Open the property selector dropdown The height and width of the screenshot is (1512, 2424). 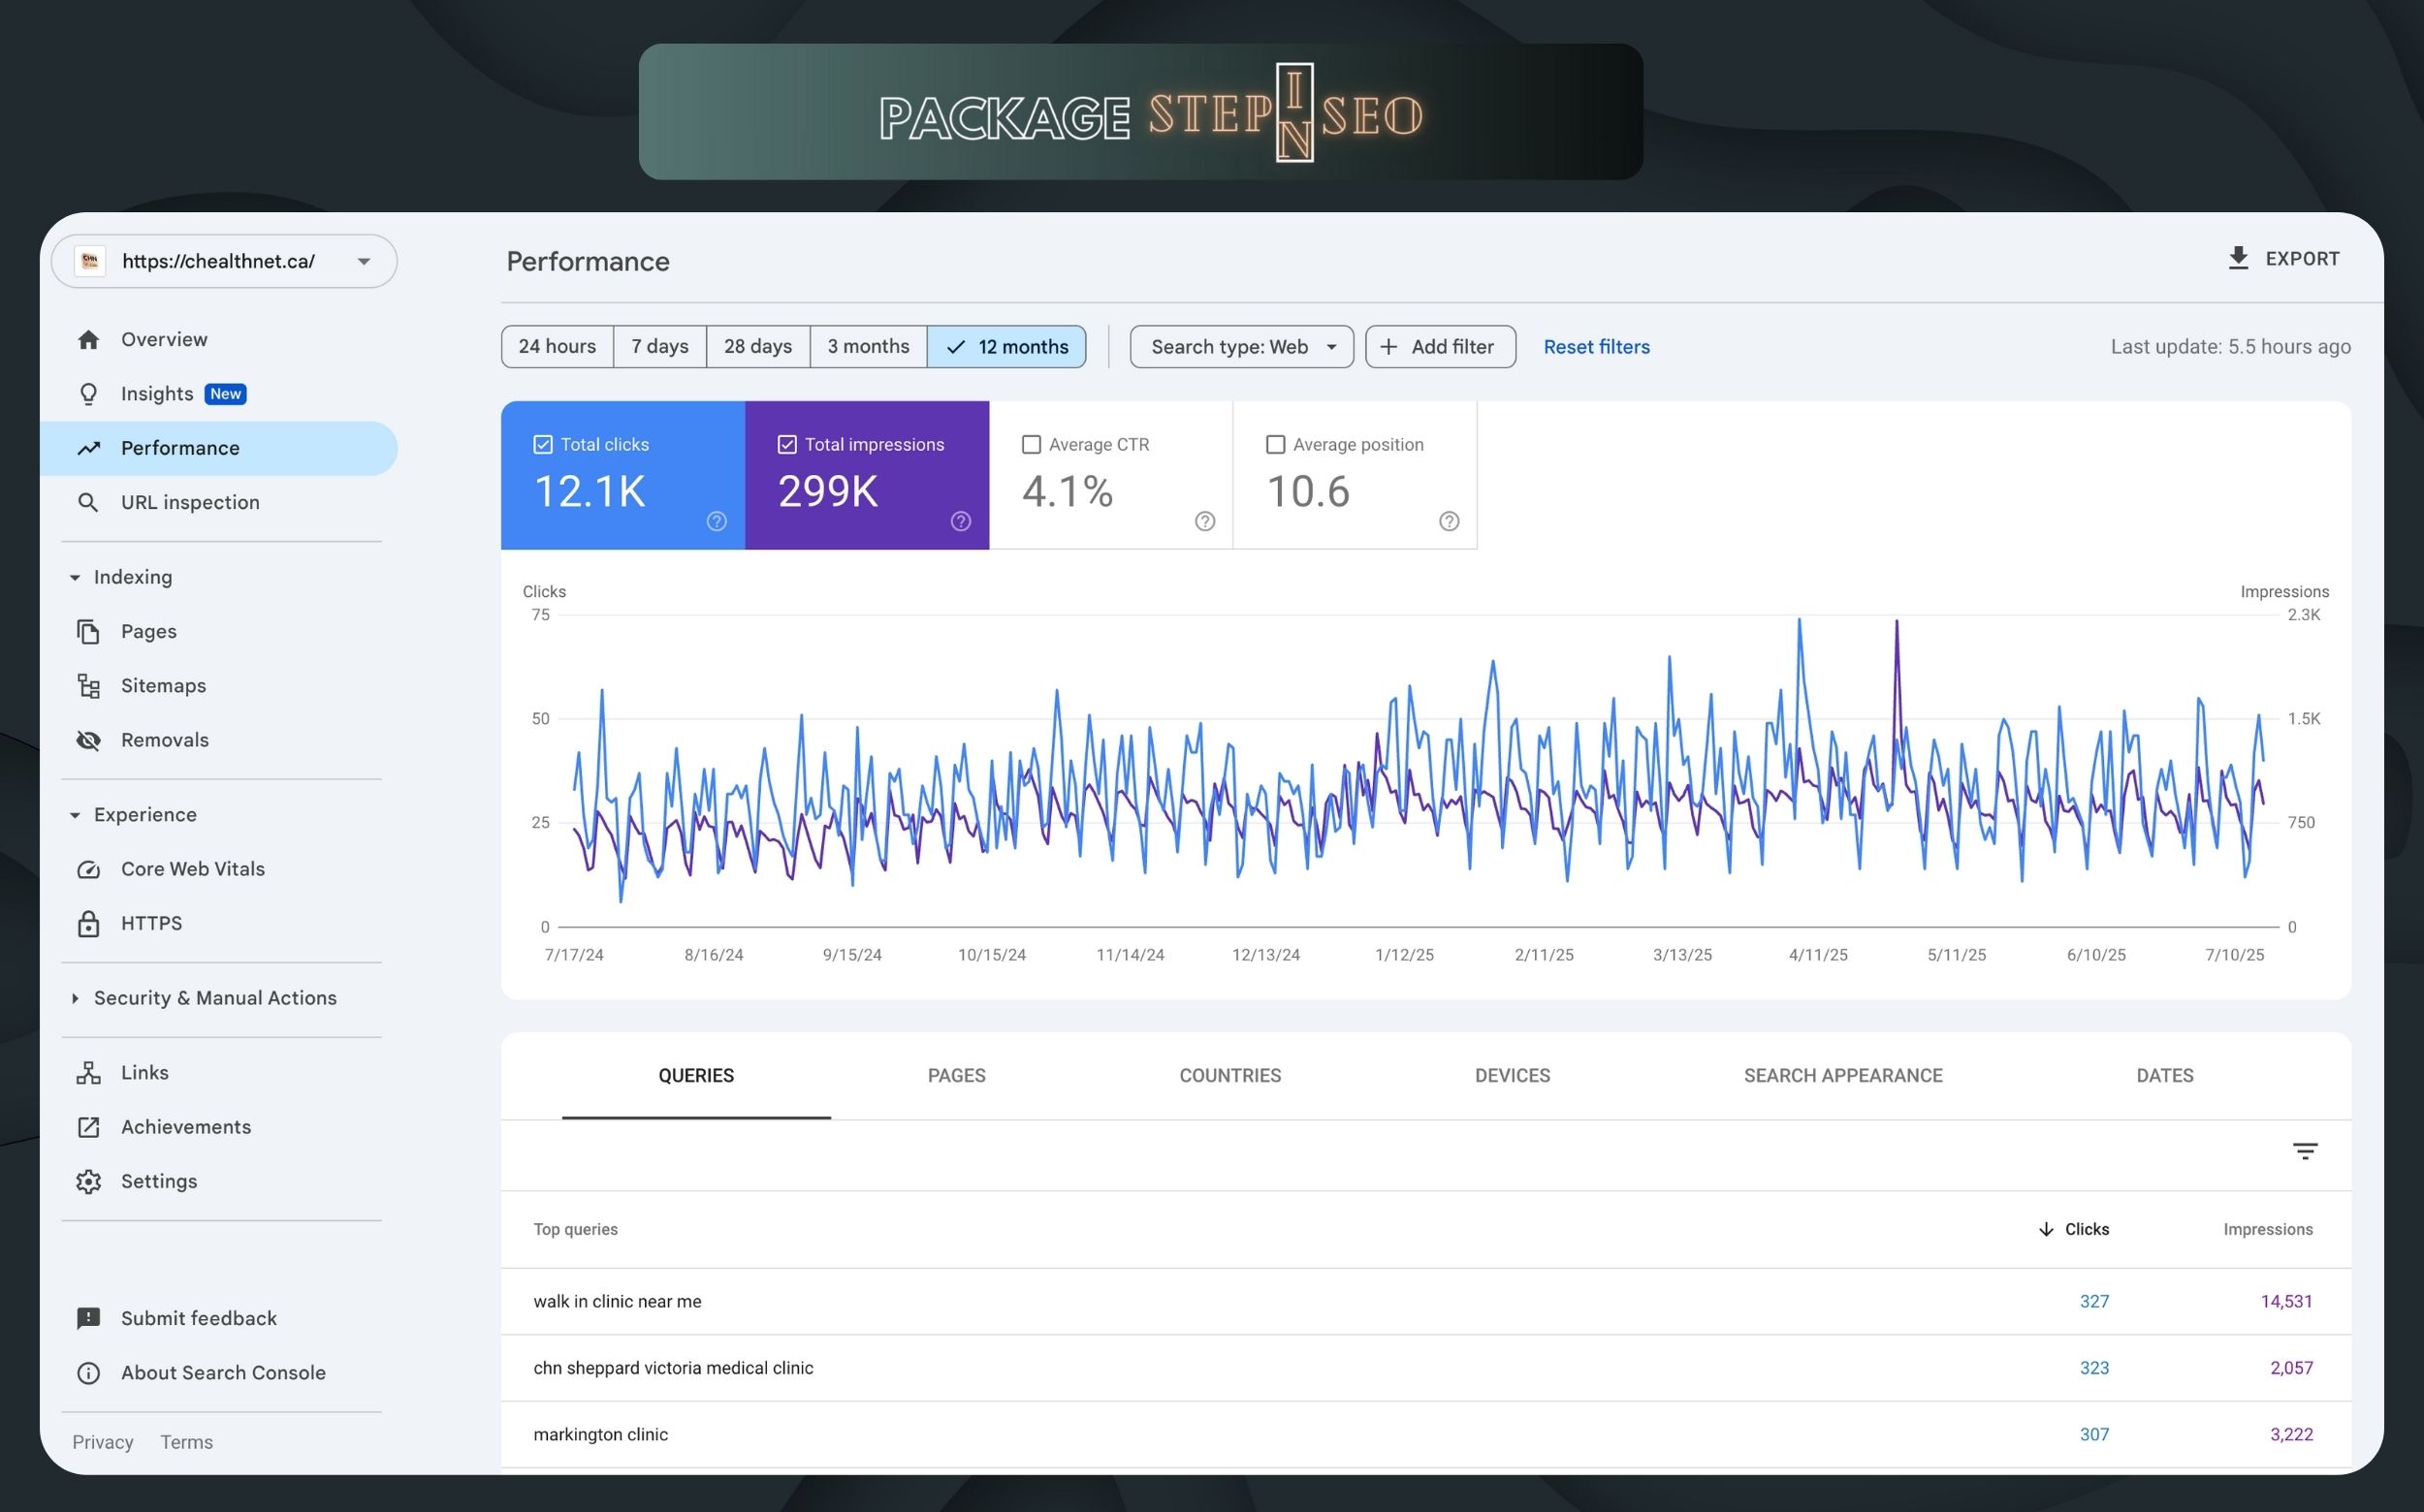363,261
